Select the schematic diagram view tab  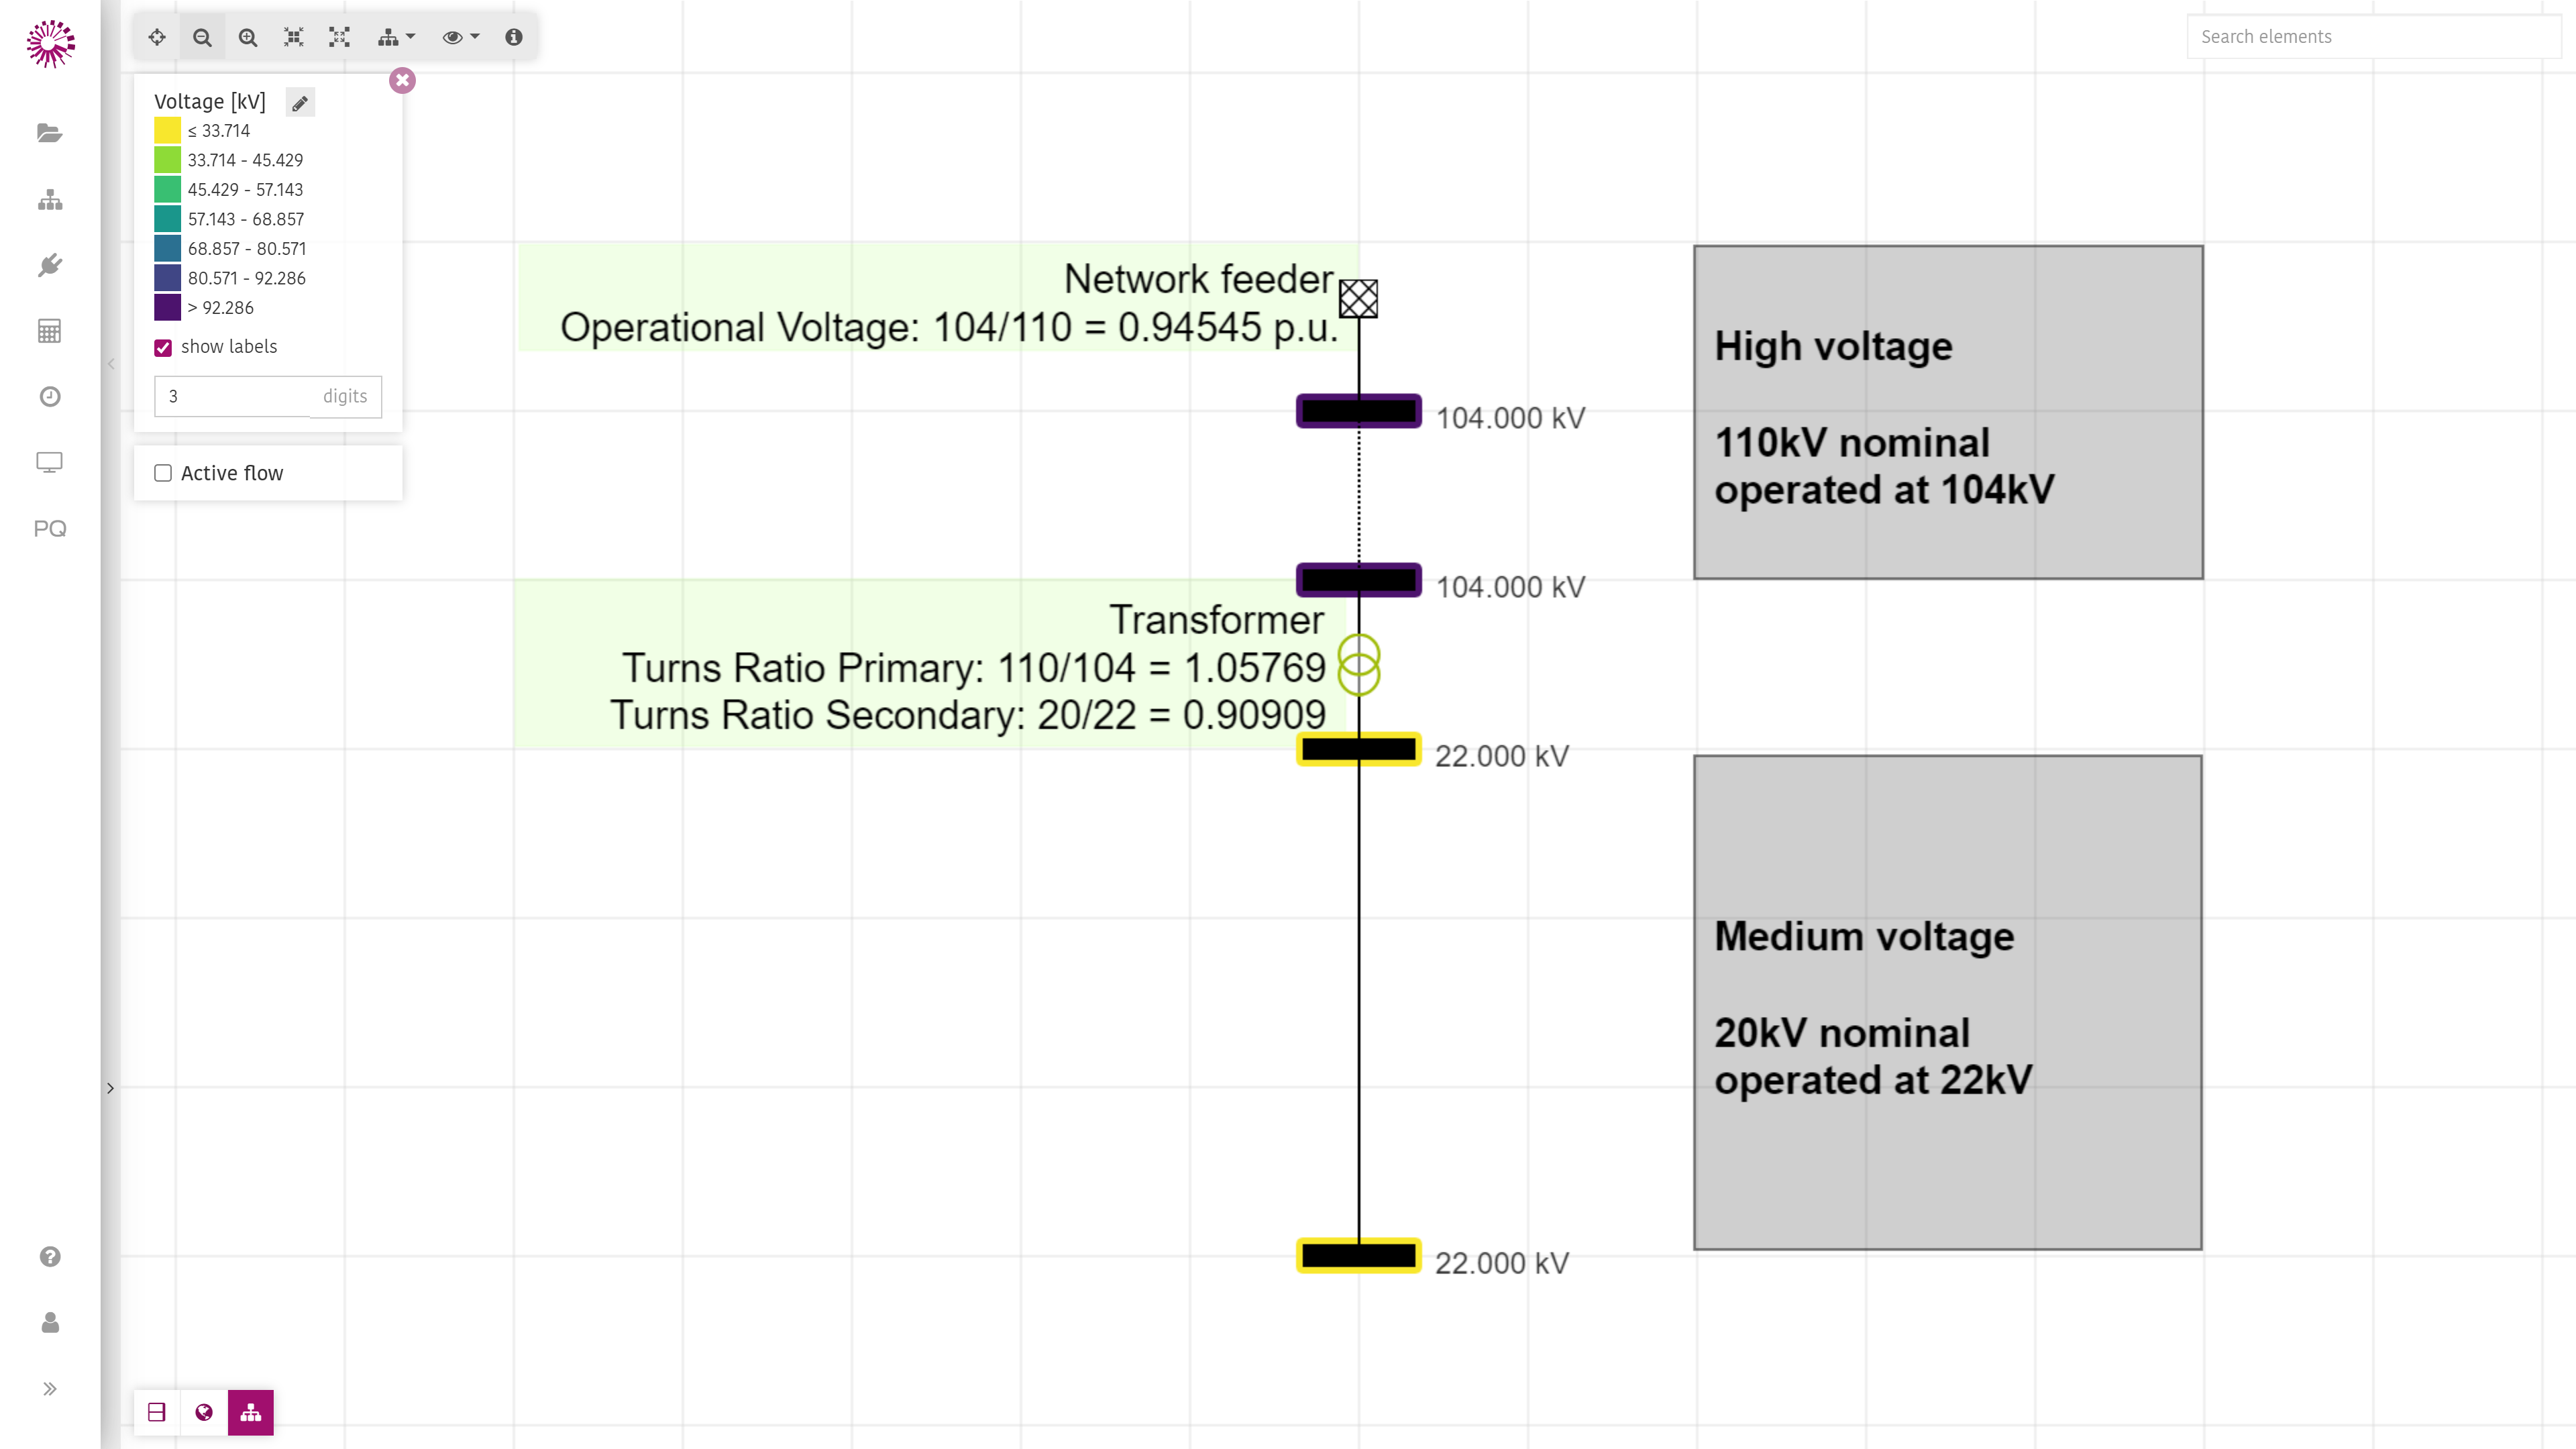click(x=251, y=1412)
